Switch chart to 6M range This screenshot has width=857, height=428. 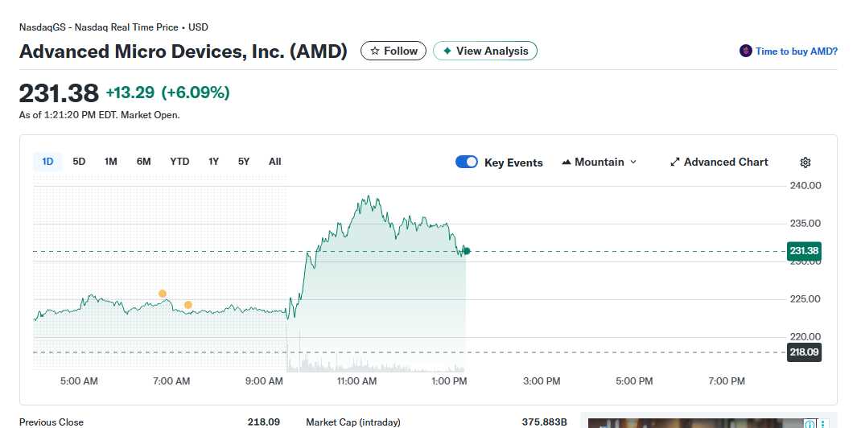click(x=144, y=161)
